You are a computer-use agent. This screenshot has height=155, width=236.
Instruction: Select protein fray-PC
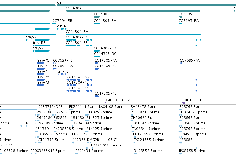coord(43,60)
